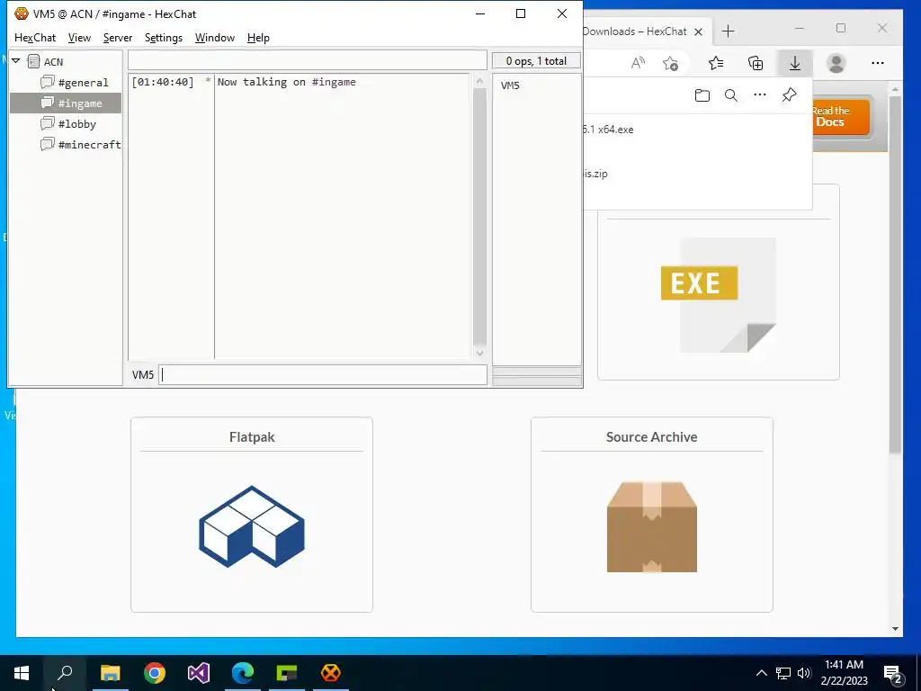Viewport: 921px width, 691px height.
Task: Open Edge Settings and more menu
Action: [x=878, y=63]
